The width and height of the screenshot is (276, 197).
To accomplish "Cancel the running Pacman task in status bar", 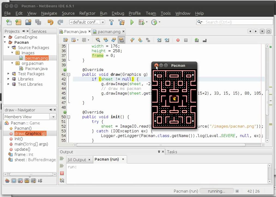I will [237, 191].
